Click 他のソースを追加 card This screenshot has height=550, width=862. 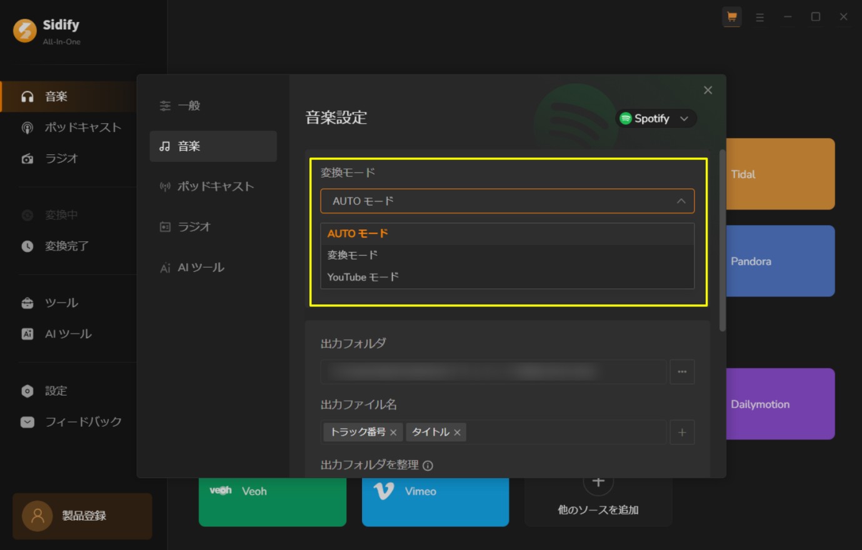[598, 502]
